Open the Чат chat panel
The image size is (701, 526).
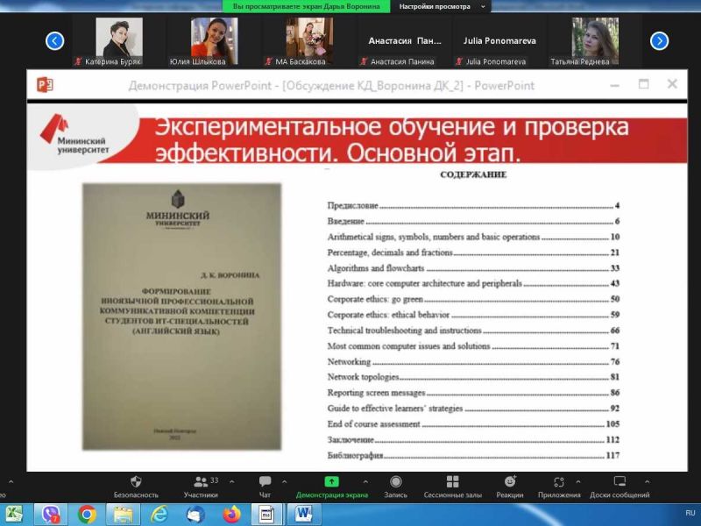click(265, 483)
